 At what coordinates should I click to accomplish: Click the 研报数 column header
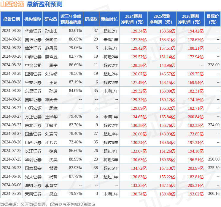click(91, 19)
